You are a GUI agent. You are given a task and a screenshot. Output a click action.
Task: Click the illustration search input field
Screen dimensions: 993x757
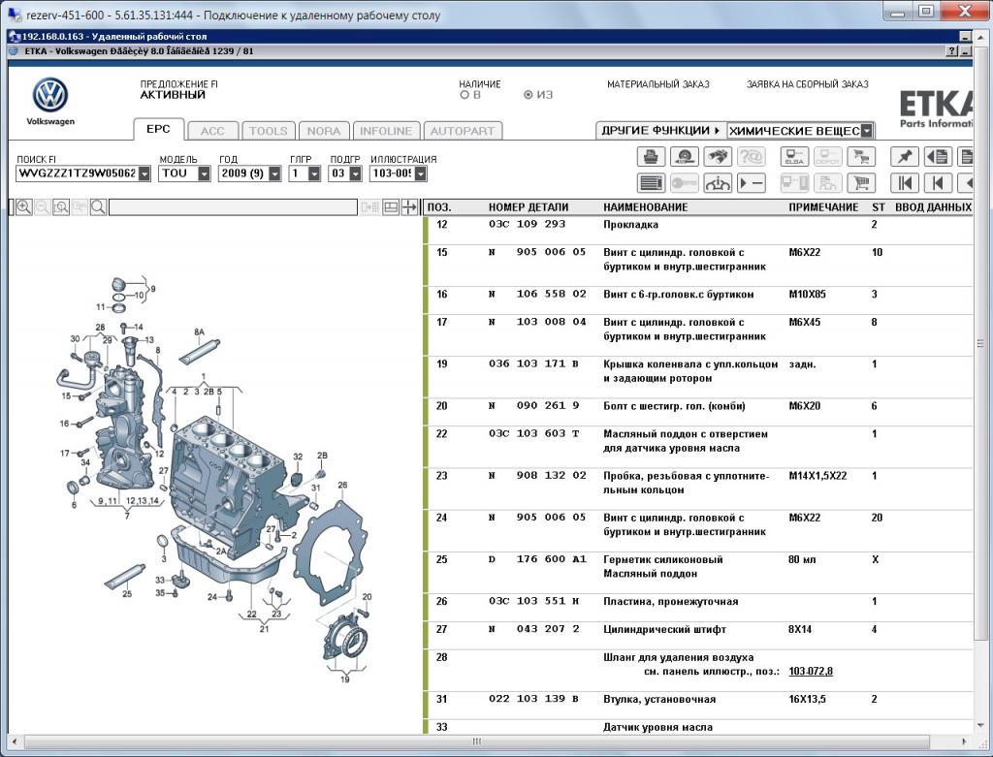(233, 207)
